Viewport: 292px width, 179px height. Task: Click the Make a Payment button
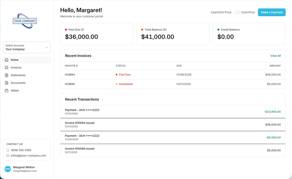click(272, 12)
